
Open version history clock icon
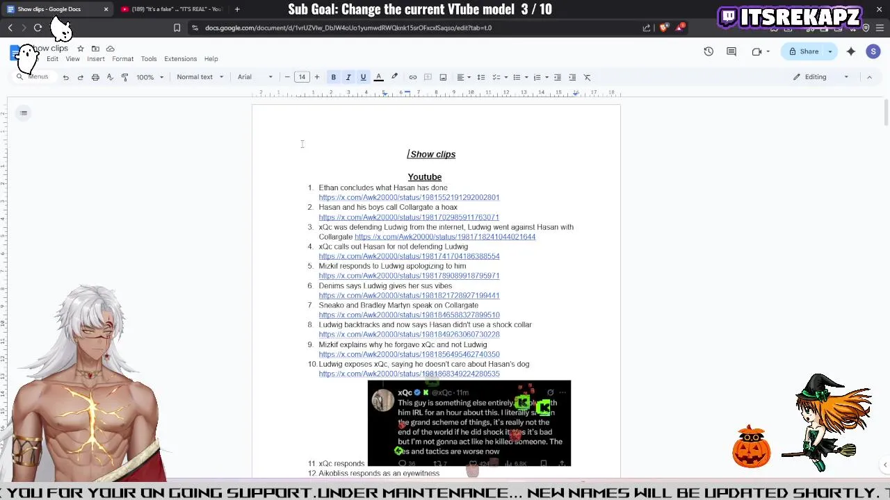click(709, 51)
